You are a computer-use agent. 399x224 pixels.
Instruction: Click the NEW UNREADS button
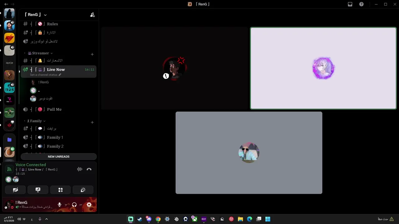point(59,156)
